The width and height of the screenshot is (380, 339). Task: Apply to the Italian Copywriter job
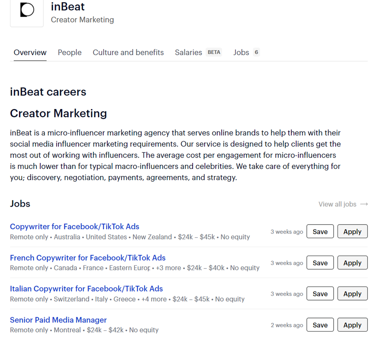(x=352, y=294)
